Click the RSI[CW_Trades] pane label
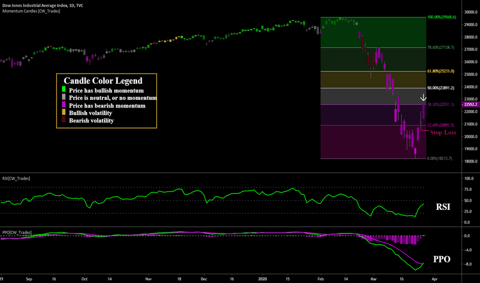The width and height of the screenshot is (480, 283). (16, 179)
